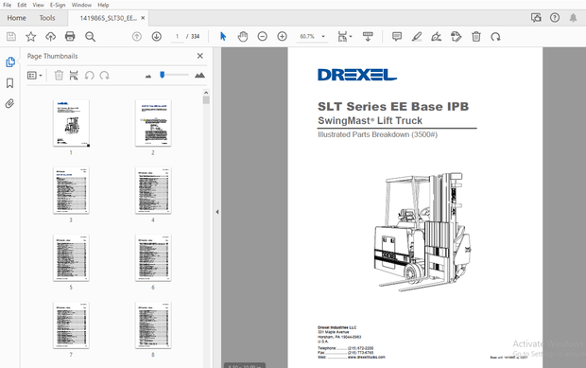586x368 pixels.
Task: Open the Bookmarks pane from sidebar
Action: [x=10, y=83]
